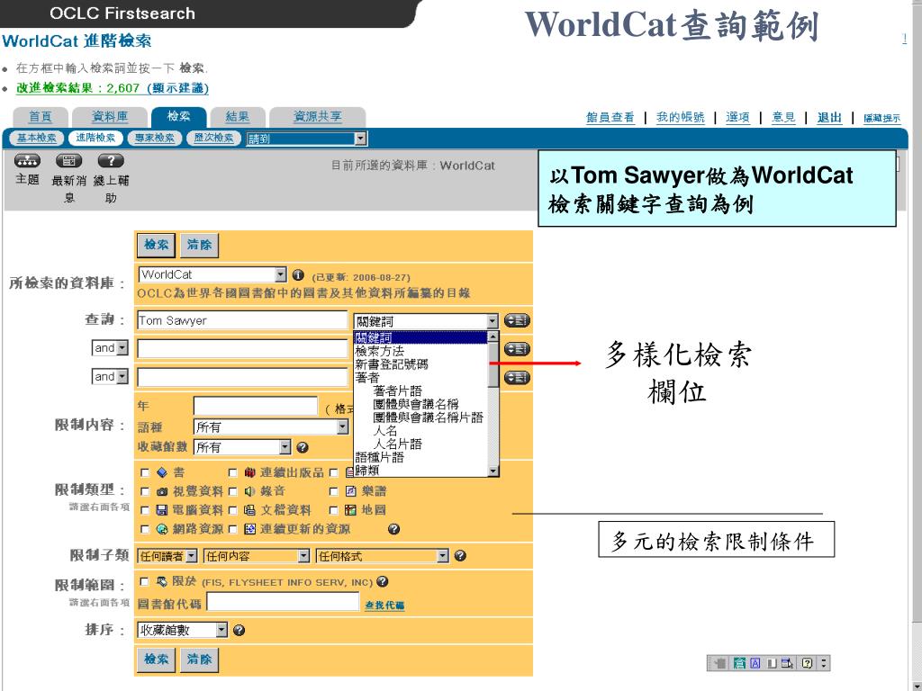The height and width of the screenshot is (691, 922).
Task: Select 人名片語 in the index list
Action: click(x=397, y=444)
